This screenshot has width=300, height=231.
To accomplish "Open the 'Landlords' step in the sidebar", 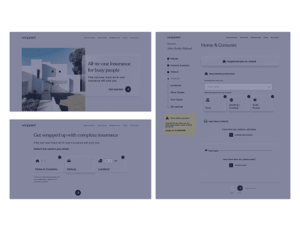I will coord(176,85).
